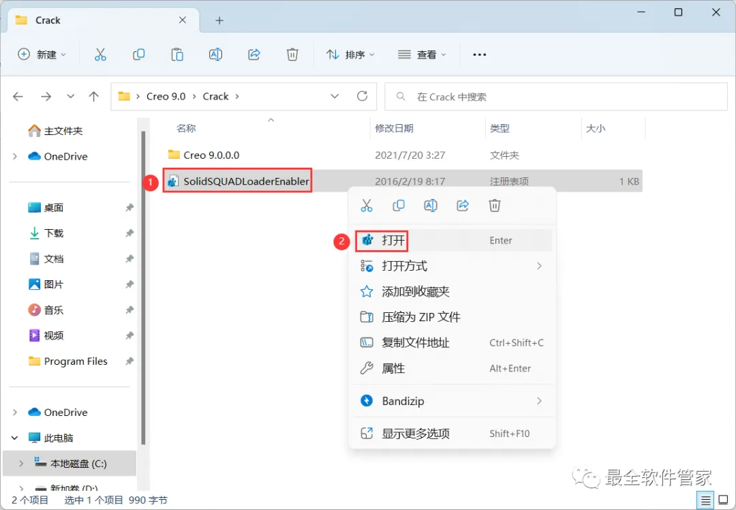Click the Cut scissors icon in context menu
Image resolution: width=736 pixels, height=510 pixels.
click(367, 205)
